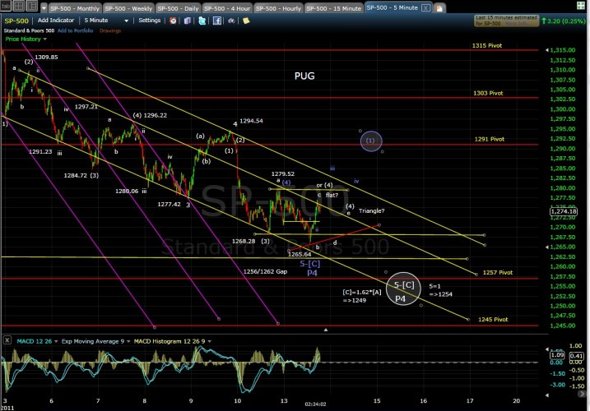Viewport: 590px width, 411px height.
Task: Open the SP-500 - Hourly tab
Action: (278, 8)
